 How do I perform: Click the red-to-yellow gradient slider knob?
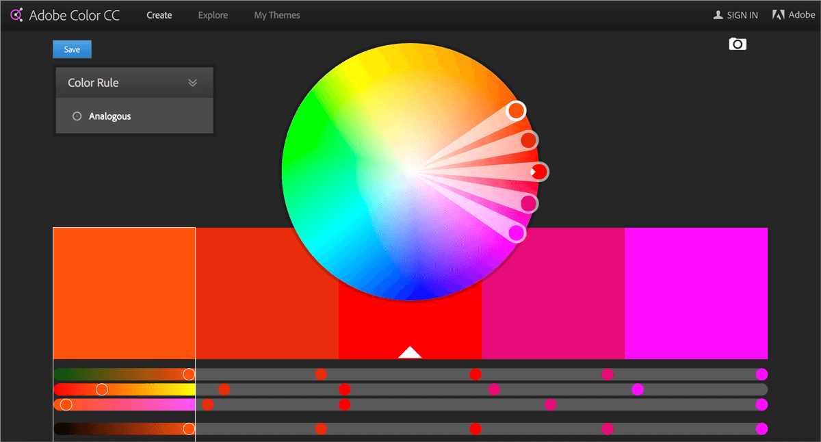click(102, 389)
